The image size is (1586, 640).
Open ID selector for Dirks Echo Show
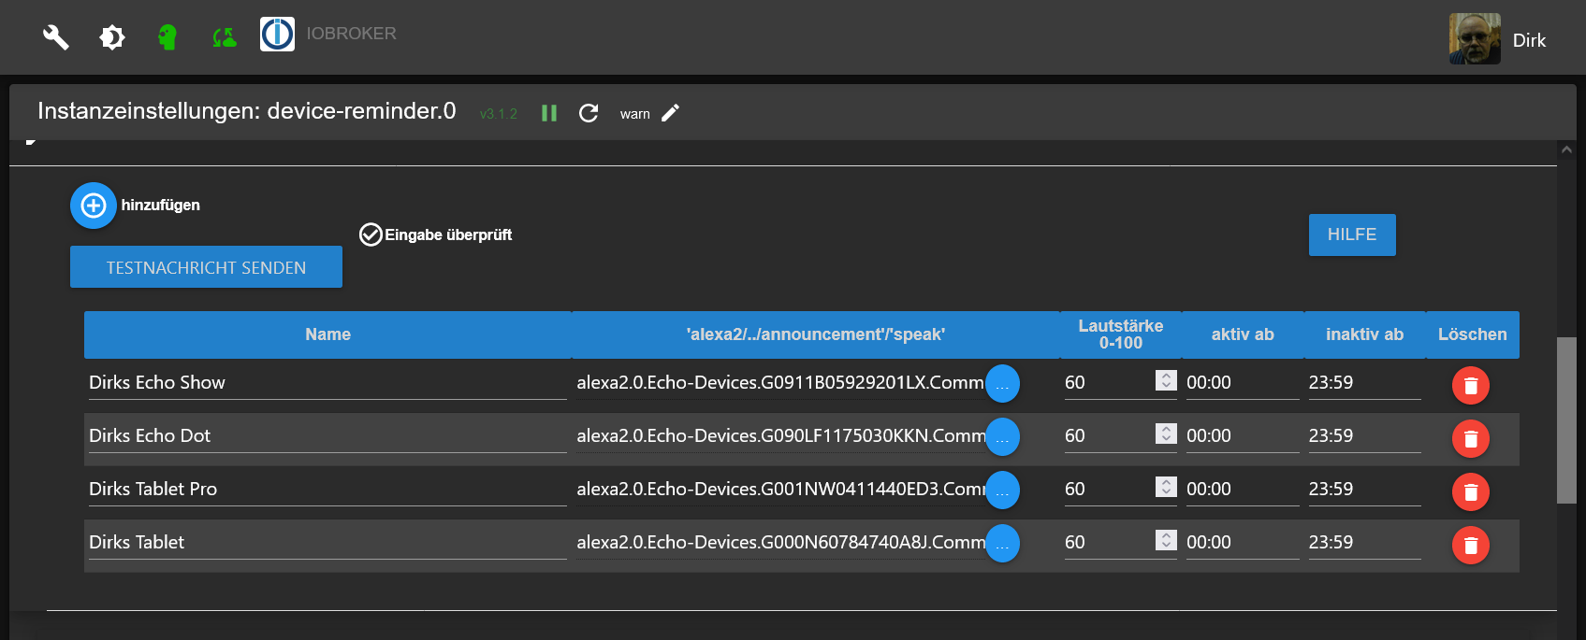[1002, 383]
